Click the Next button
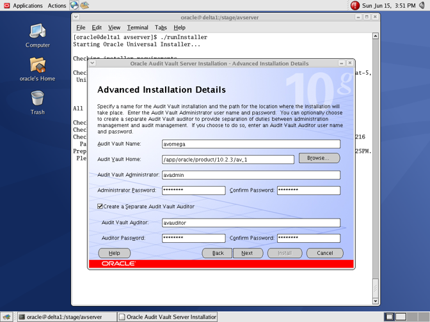The width and height of the screenshot is (430, 322). point(248,253)
